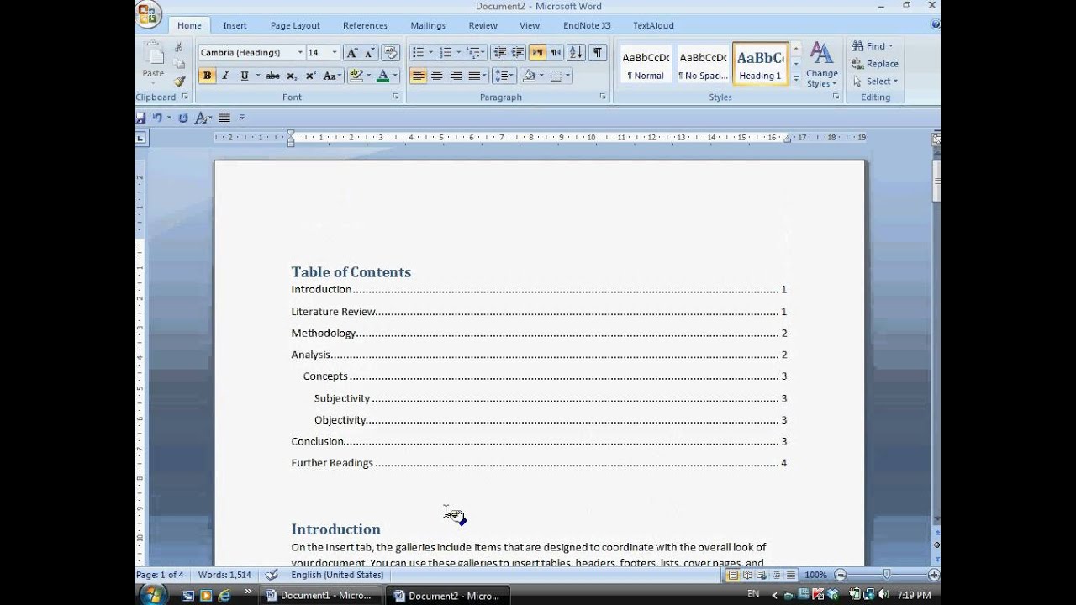Toggle Underline formatting
Screen dimensions: 1076x605
[244, 76]
